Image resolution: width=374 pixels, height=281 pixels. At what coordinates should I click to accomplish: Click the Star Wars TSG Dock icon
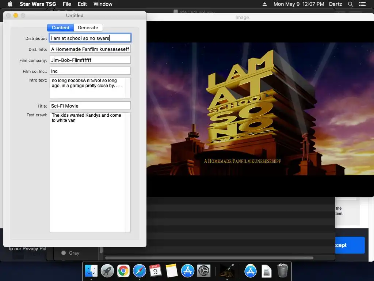point(227,271)
